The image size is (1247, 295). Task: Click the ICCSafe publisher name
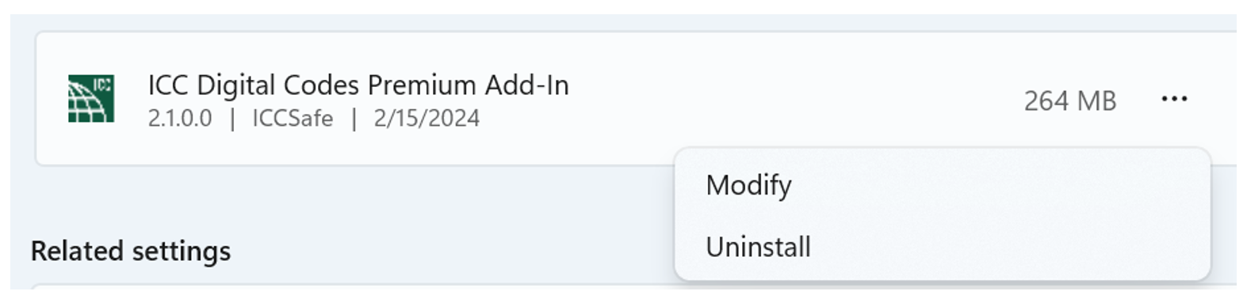(293, 119)
